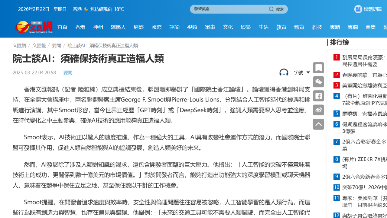Open the 經濟 section in navigation

tap(139, 27)
